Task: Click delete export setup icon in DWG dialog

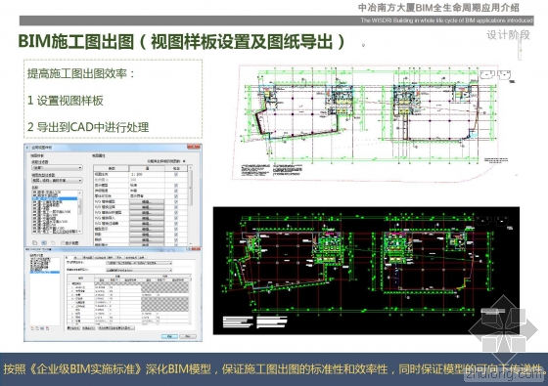Action: pos(47,328)
